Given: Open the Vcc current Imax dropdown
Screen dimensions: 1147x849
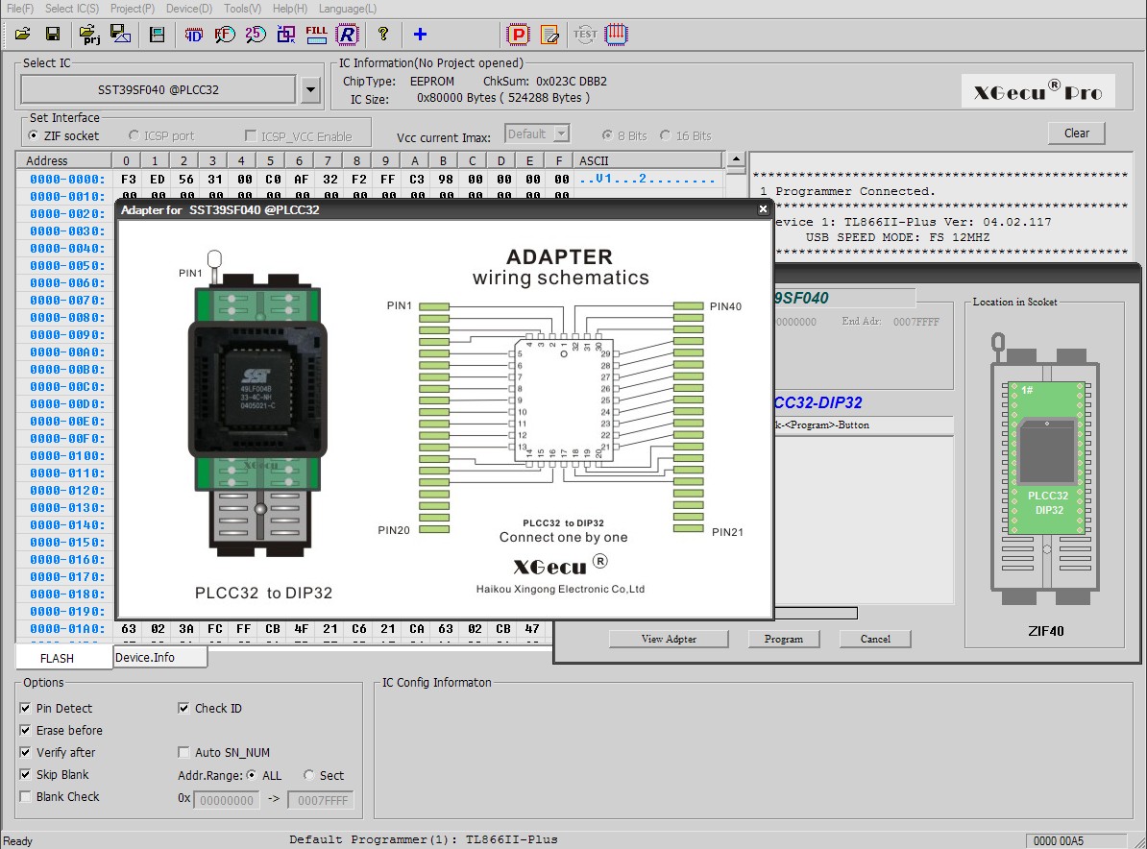Looking at the screenshot, I should (561, 134).
